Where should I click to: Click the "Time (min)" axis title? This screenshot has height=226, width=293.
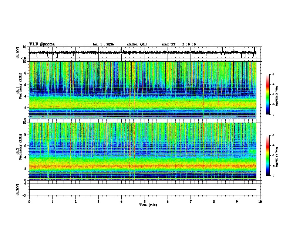pos(148,205)
